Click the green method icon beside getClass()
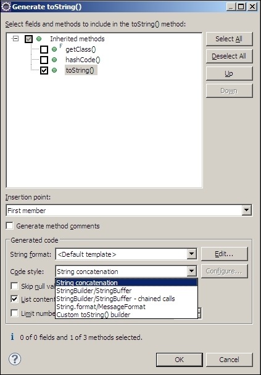 pos(54,49)
